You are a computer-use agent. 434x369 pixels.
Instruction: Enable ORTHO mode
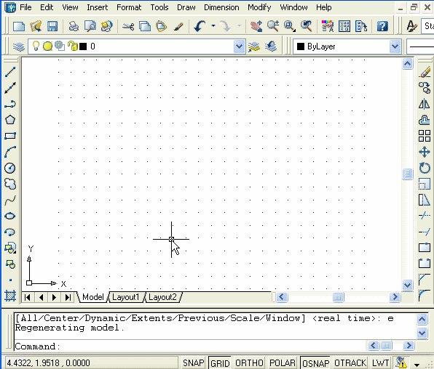pyautogui.click(x=249, y=362)
